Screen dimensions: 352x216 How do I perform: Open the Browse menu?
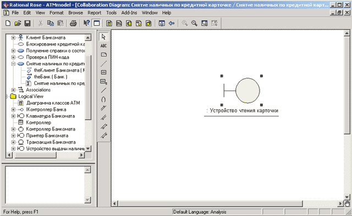click(x=75, y=13)
